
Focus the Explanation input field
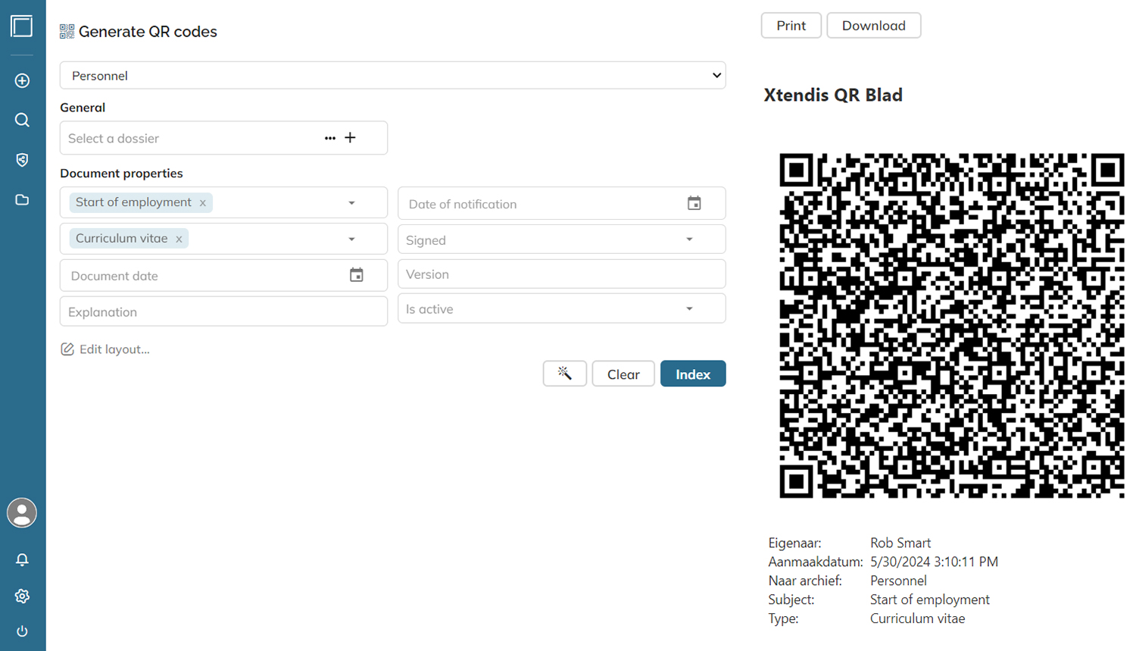coord(223,311)
